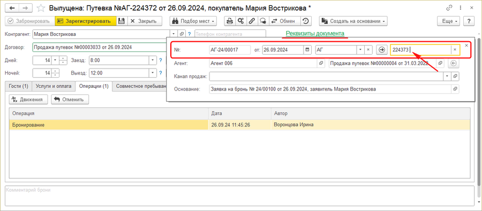Screen dimensions: 482x211
Task: Click the Автор column header
Action: (x=371, y=114)
